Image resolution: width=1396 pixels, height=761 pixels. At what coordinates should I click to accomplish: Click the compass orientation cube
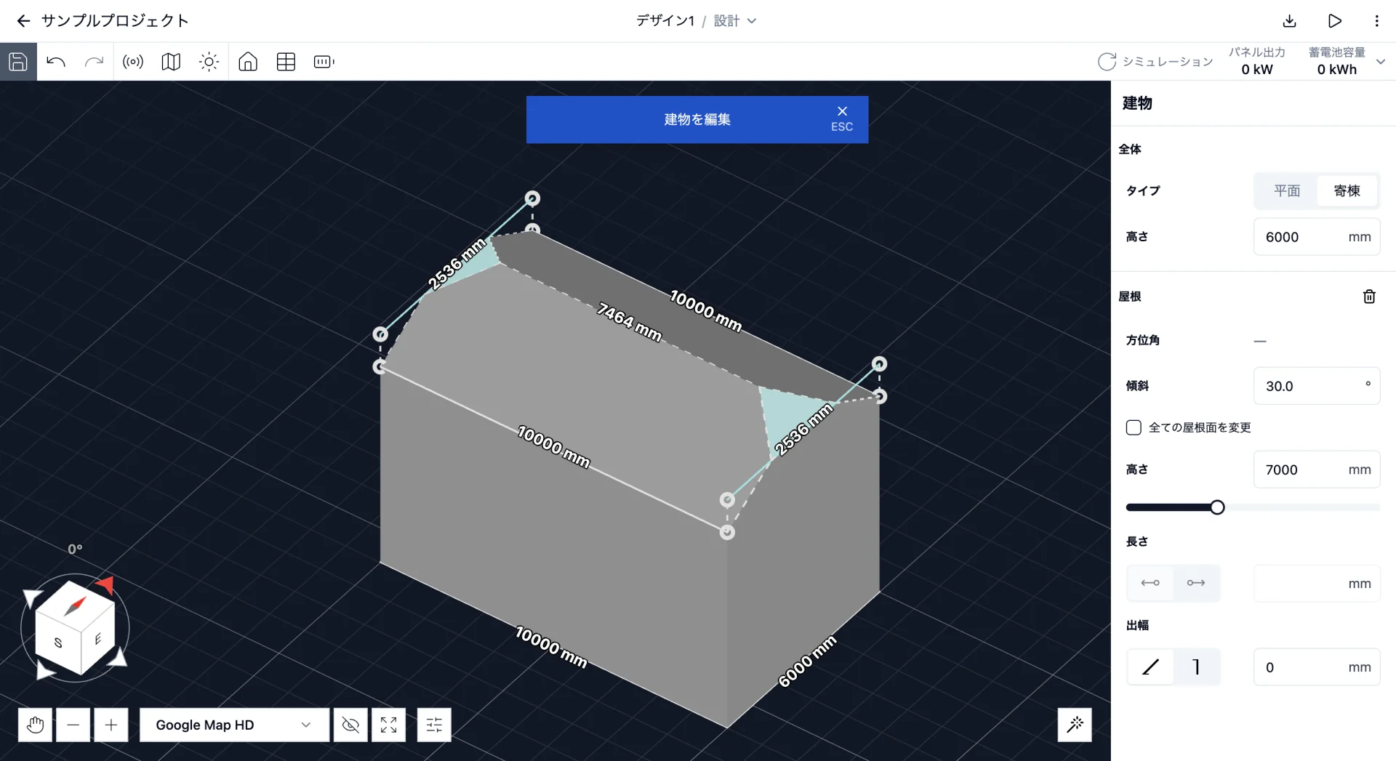coord(76,627)
